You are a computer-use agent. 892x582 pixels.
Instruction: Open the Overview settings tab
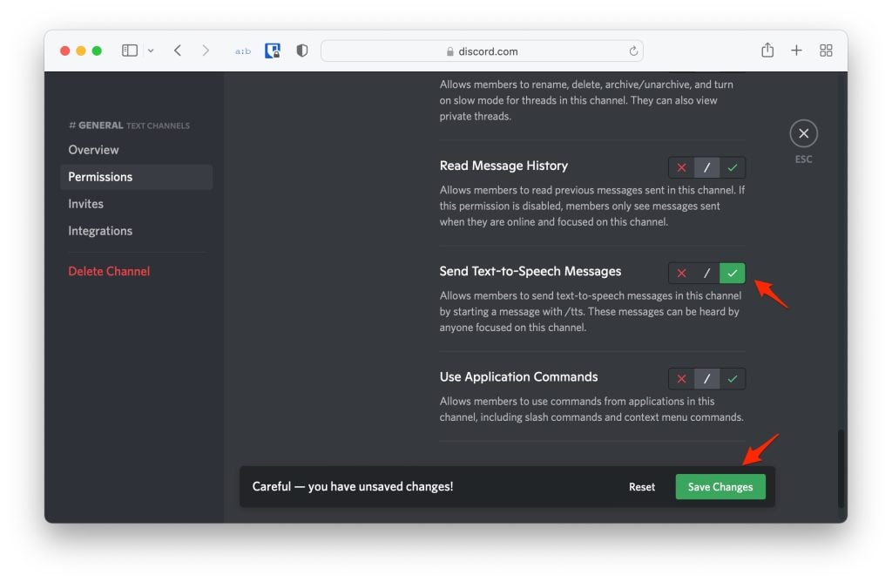pyautogui.click(x=94, y=150)
